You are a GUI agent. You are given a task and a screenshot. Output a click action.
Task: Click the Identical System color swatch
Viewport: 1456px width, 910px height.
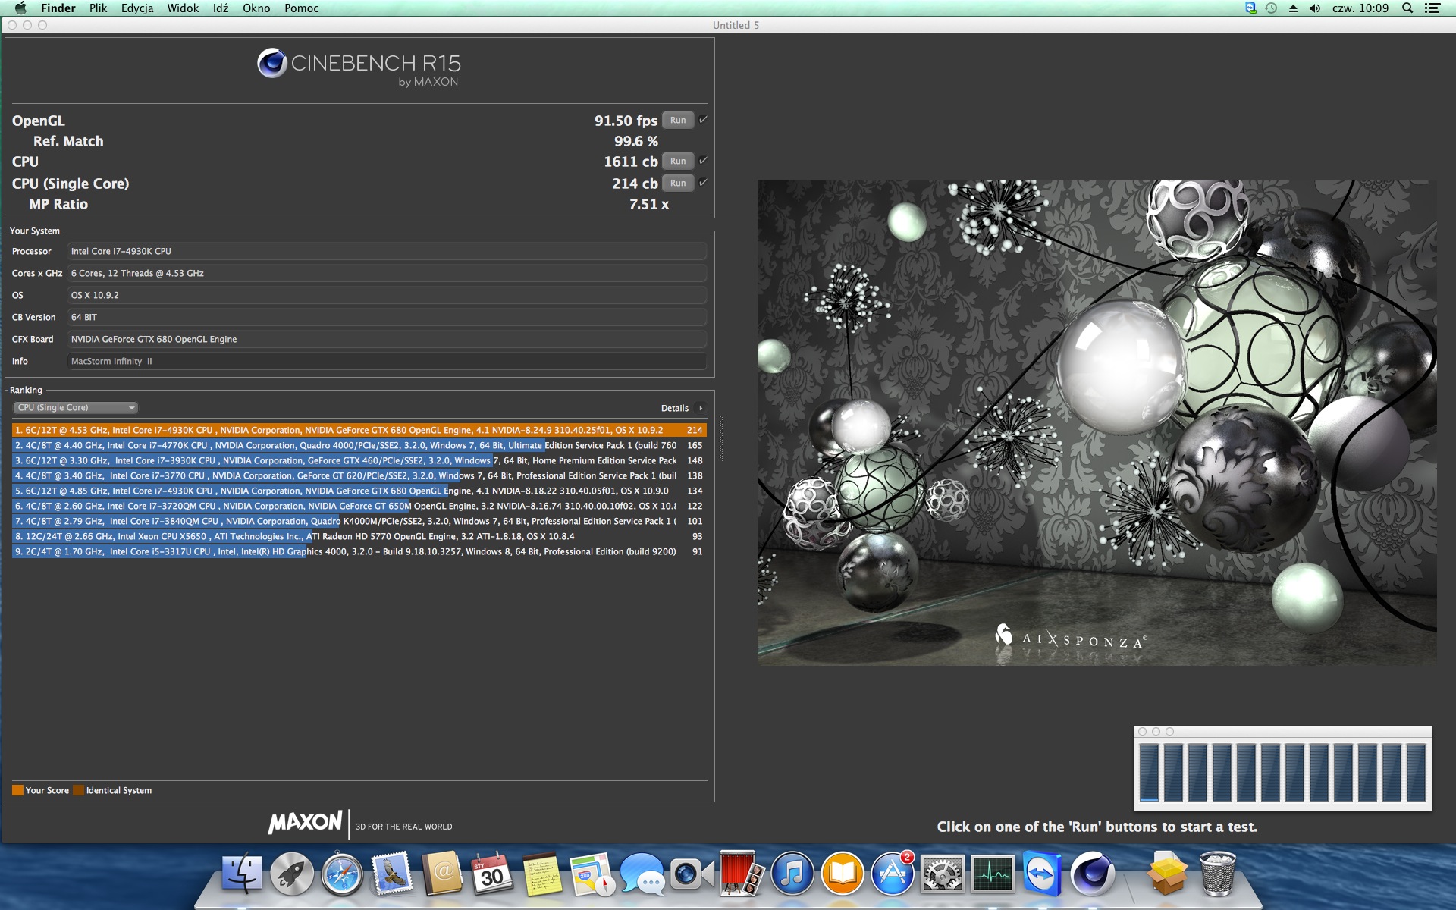(x=78, y=790)
